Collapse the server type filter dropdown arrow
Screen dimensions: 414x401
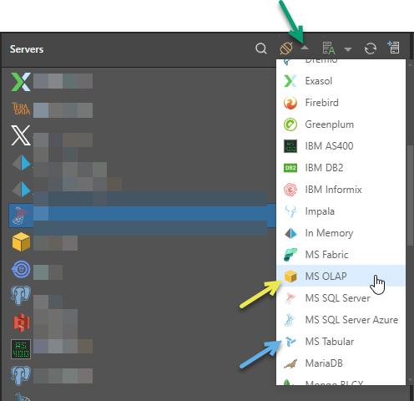coord(305,48)
